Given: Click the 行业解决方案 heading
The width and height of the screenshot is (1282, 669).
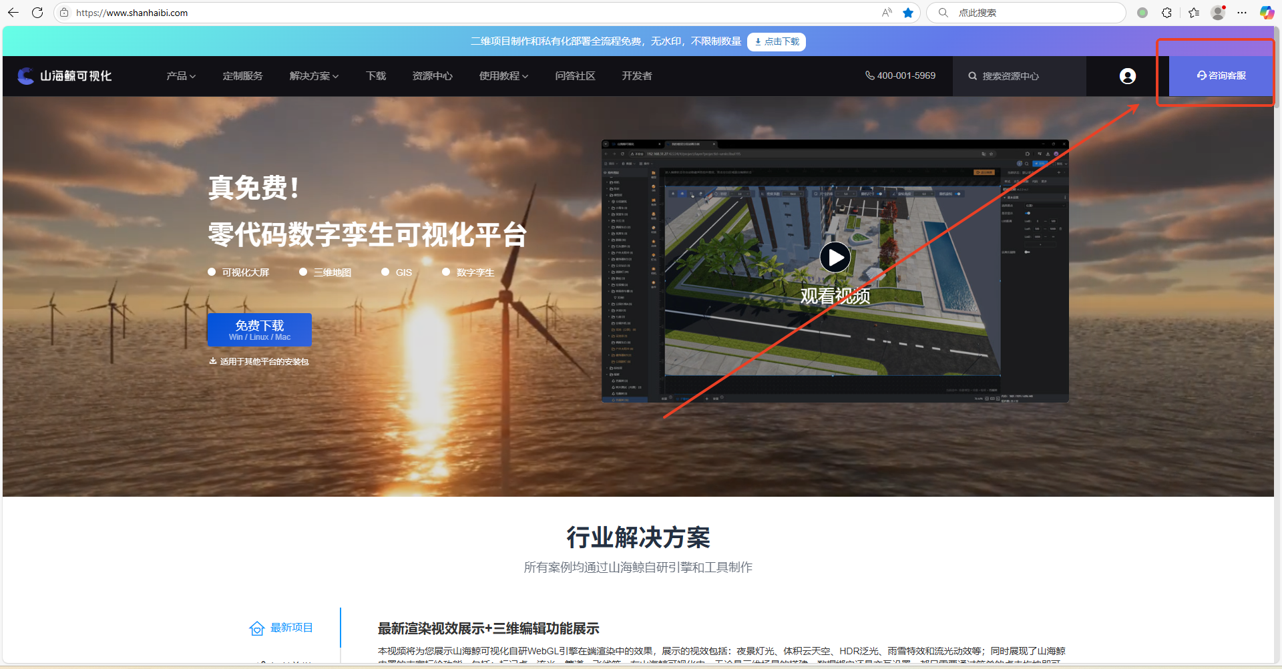Looking at the screenshot, I should click(x=638, y=537).
